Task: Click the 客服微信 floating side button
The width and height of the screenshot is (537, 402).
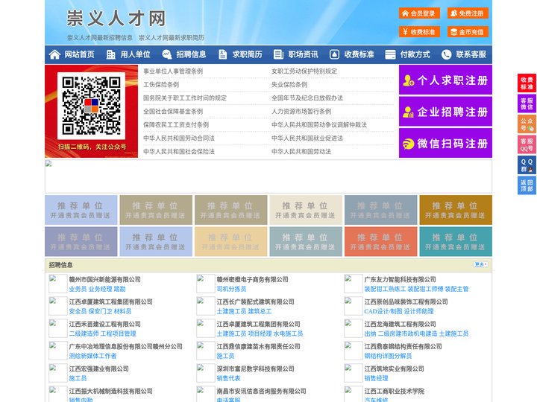Action: (527, 103)
